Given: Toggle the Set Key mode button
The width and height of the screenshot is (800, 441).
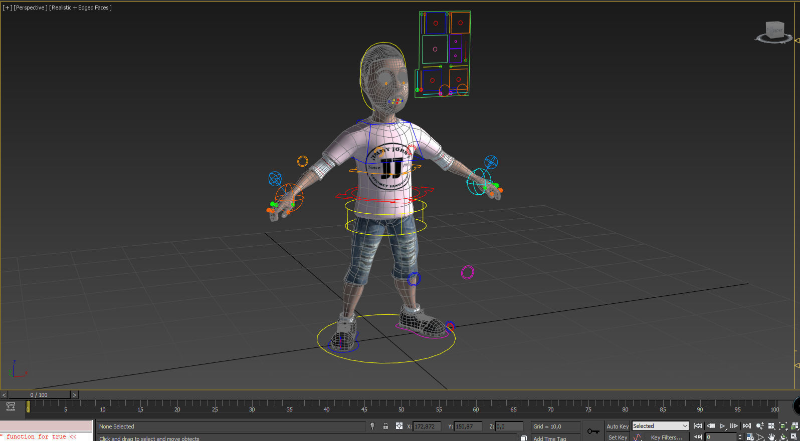Looking at the screenshot, I should click(x=618, y=437).
